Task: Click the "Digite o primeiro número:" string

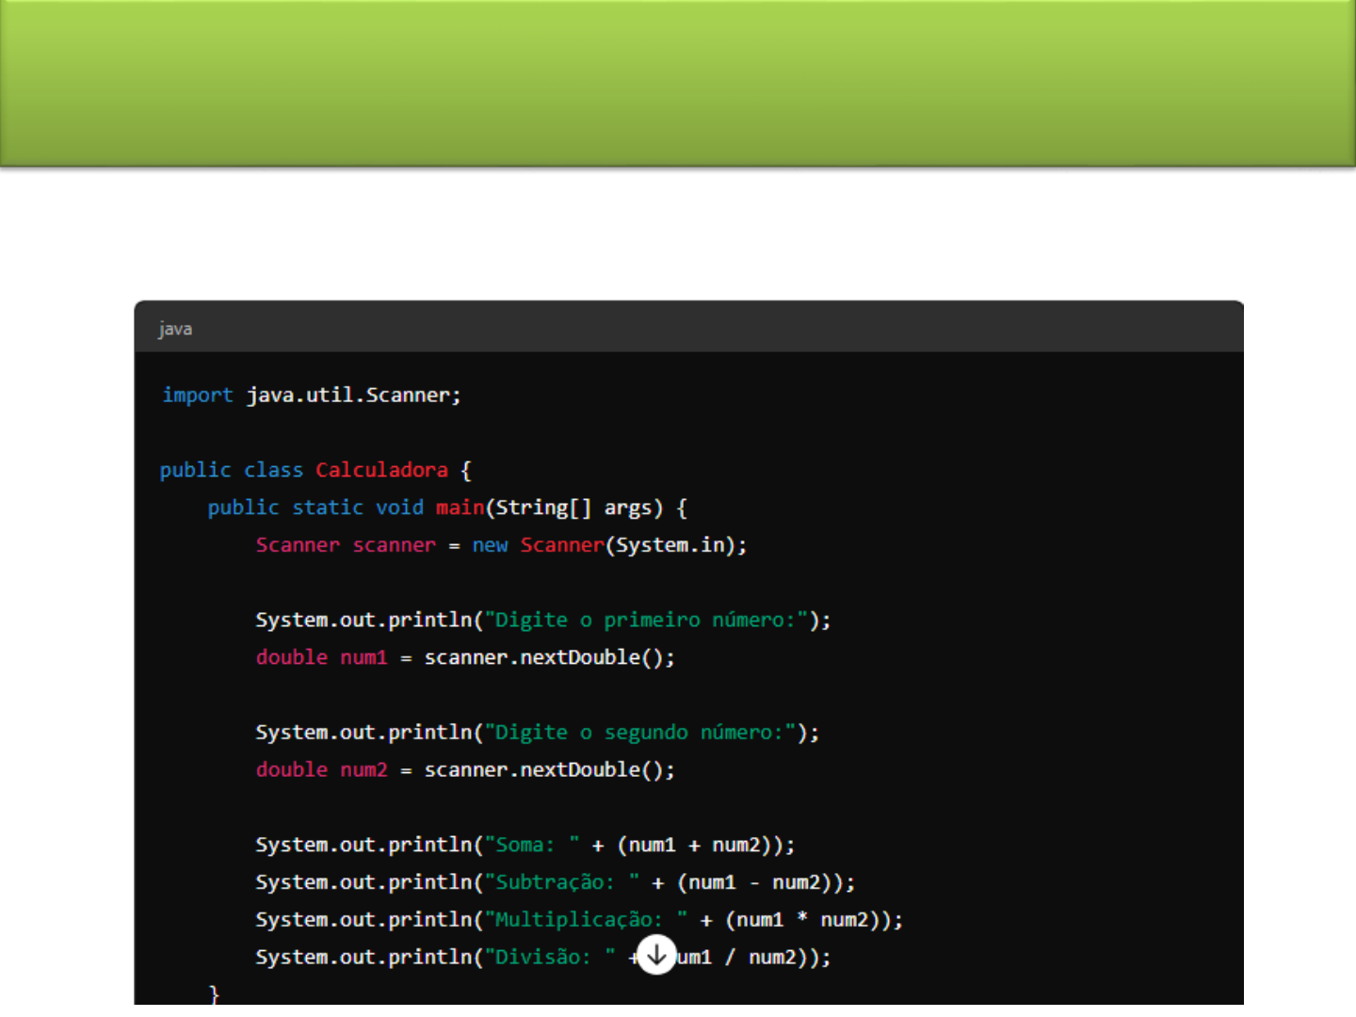Action: point(646,620)
